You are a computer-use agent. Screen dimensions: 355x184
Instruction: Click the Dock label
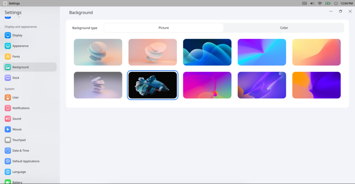point(16,78)
